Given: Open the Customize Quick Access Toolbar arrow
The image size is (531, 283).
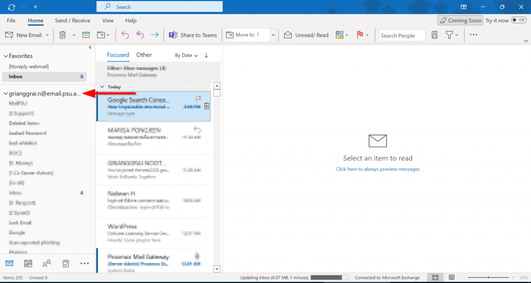Looking at the screenshot, I should coord(36,7).
